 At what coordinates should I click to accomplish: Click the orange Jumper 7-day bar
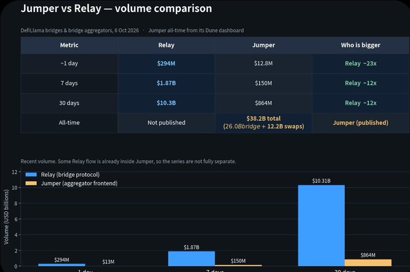point(238,265)
